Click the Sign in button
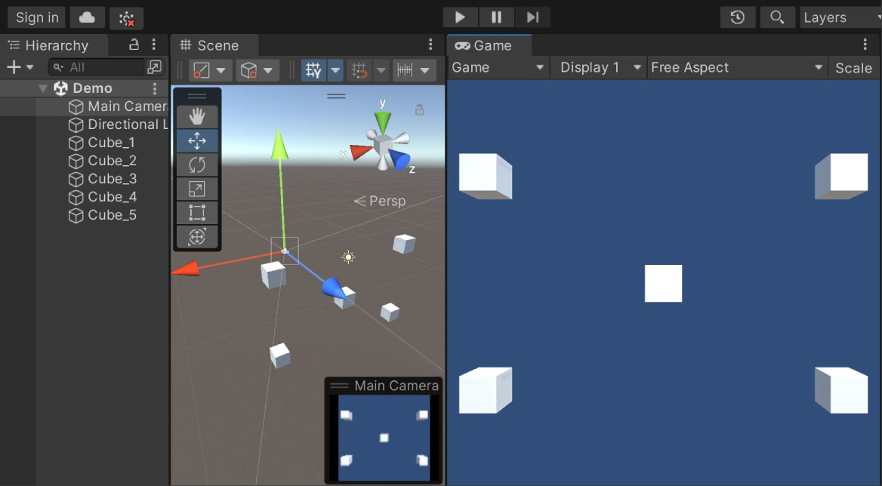Screen dimensions: 882x486 (x=35, y=17)
